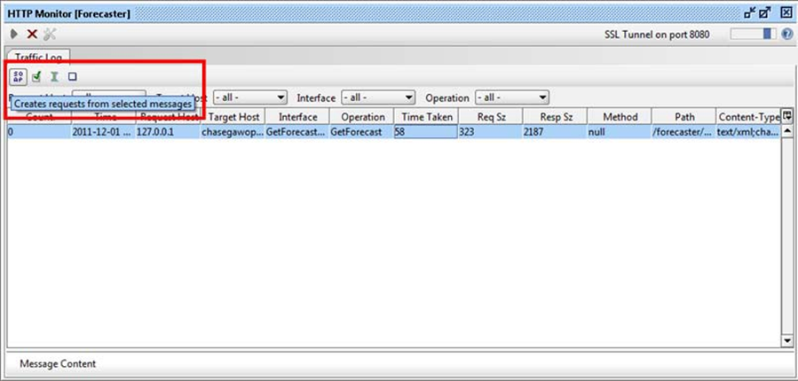This screenshot has width=798, height=381.
Task: Click the Resp Sz value 2187
Action: 556,132
